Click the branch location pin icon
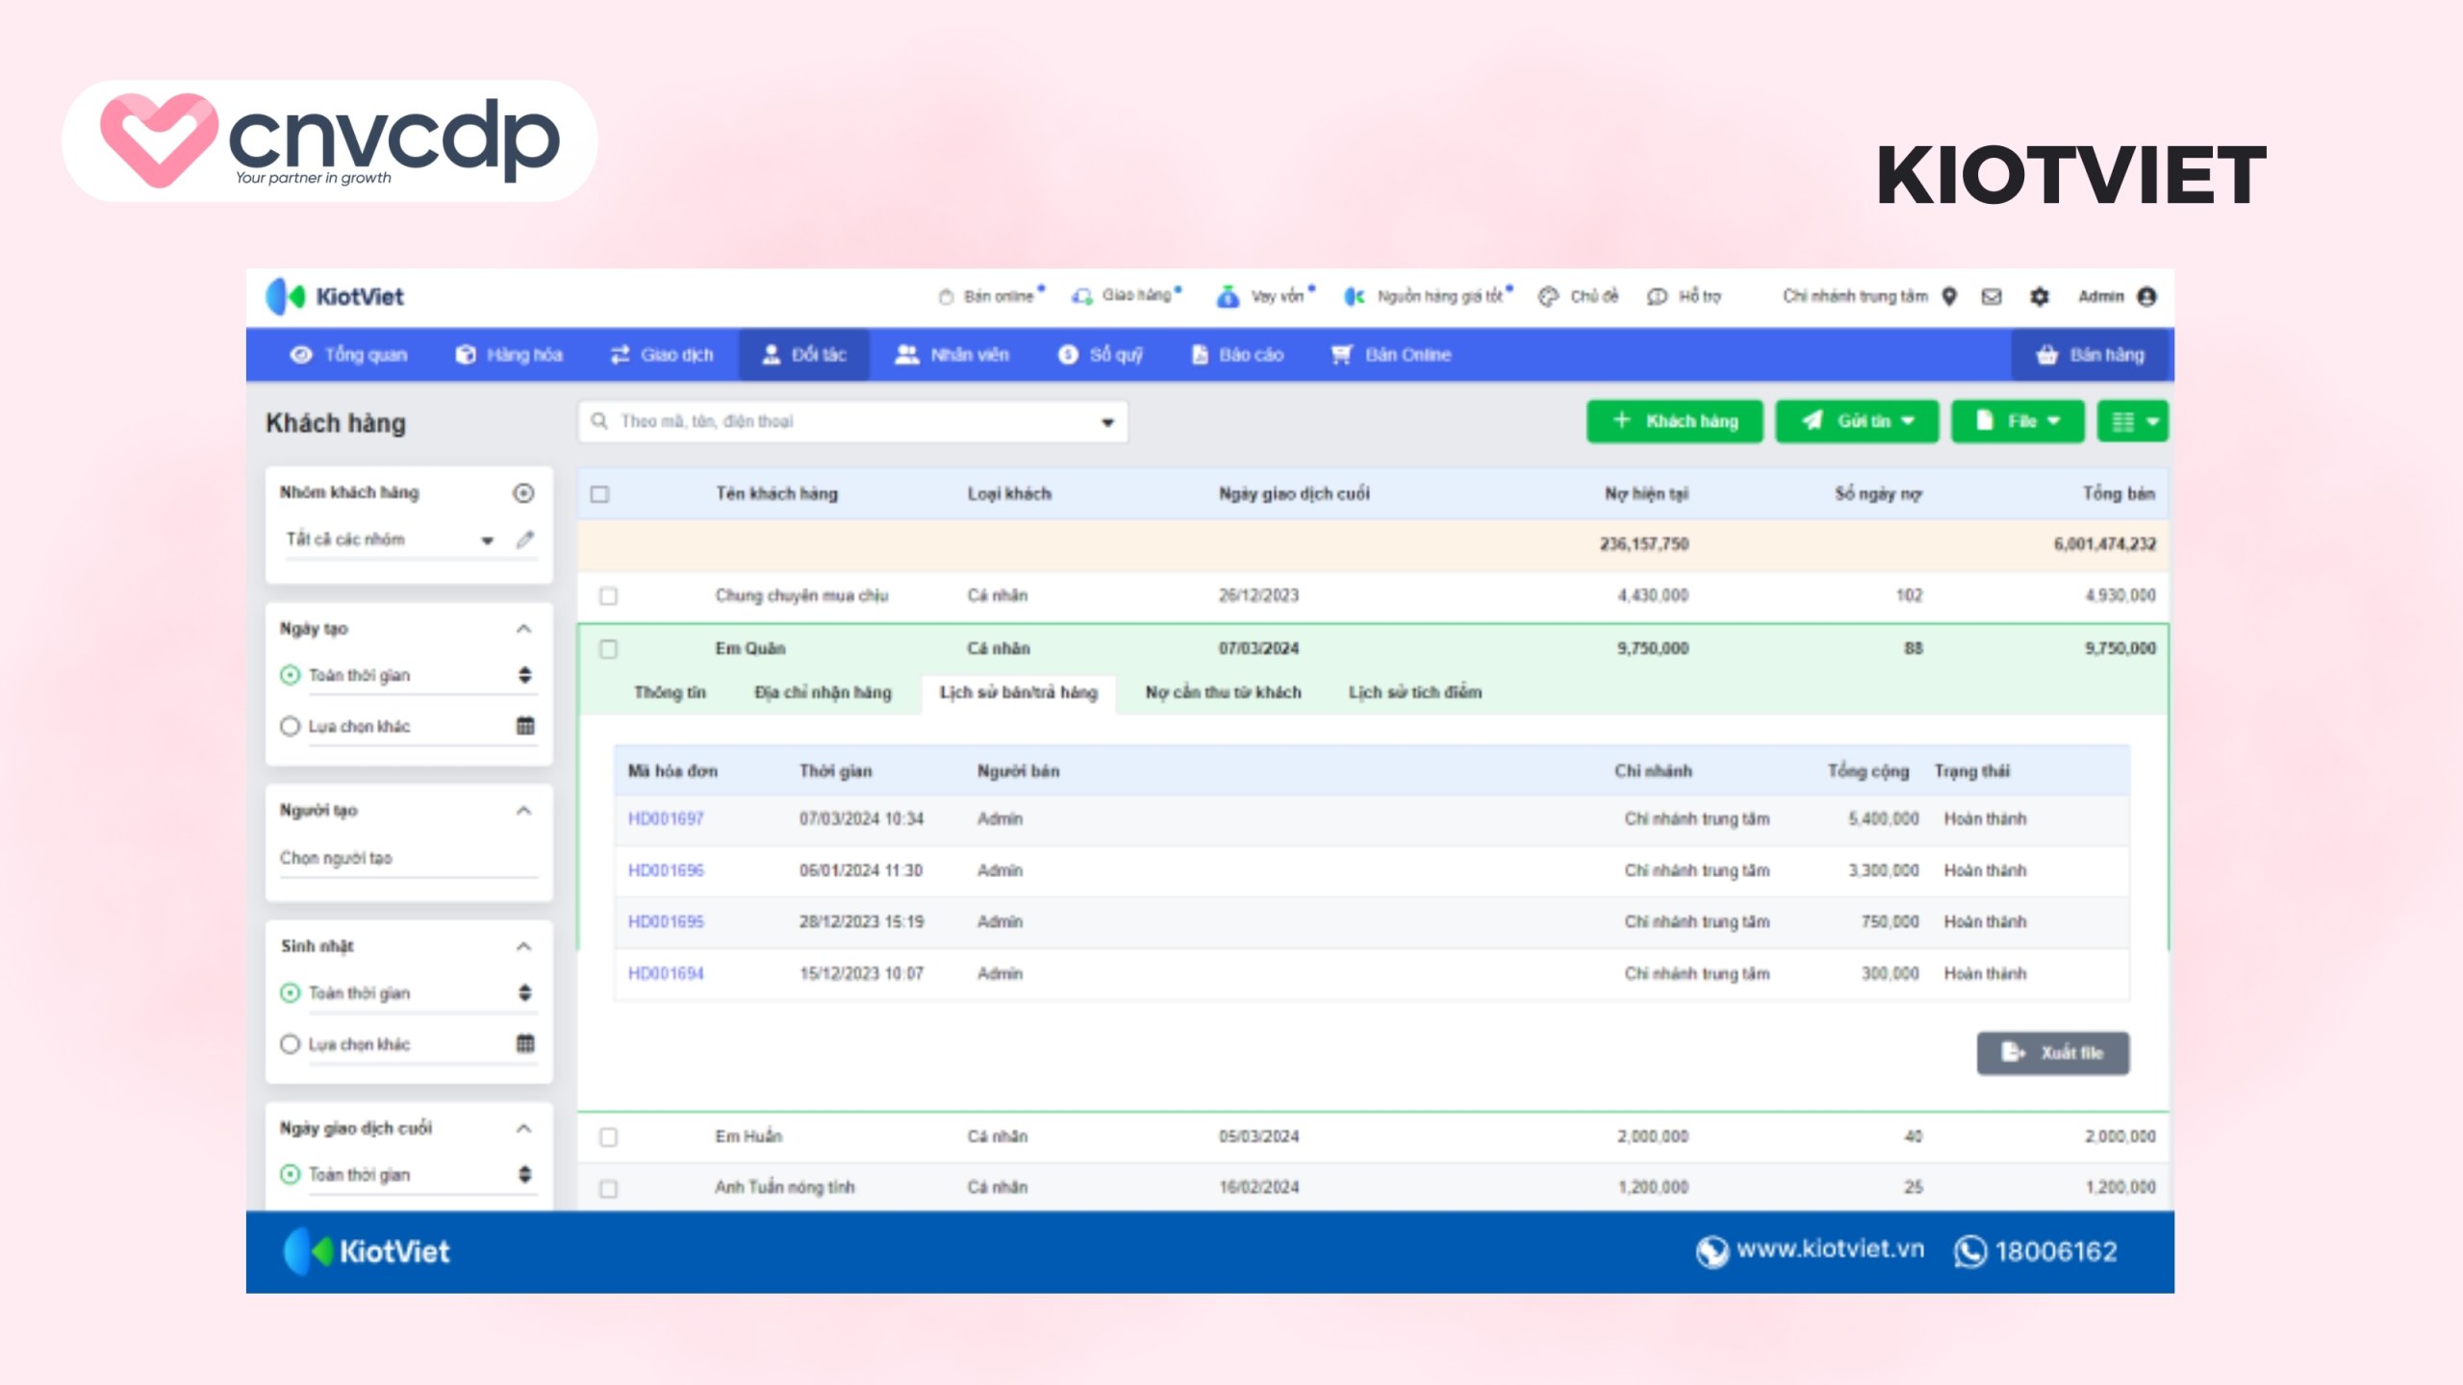 [1949, 296]
